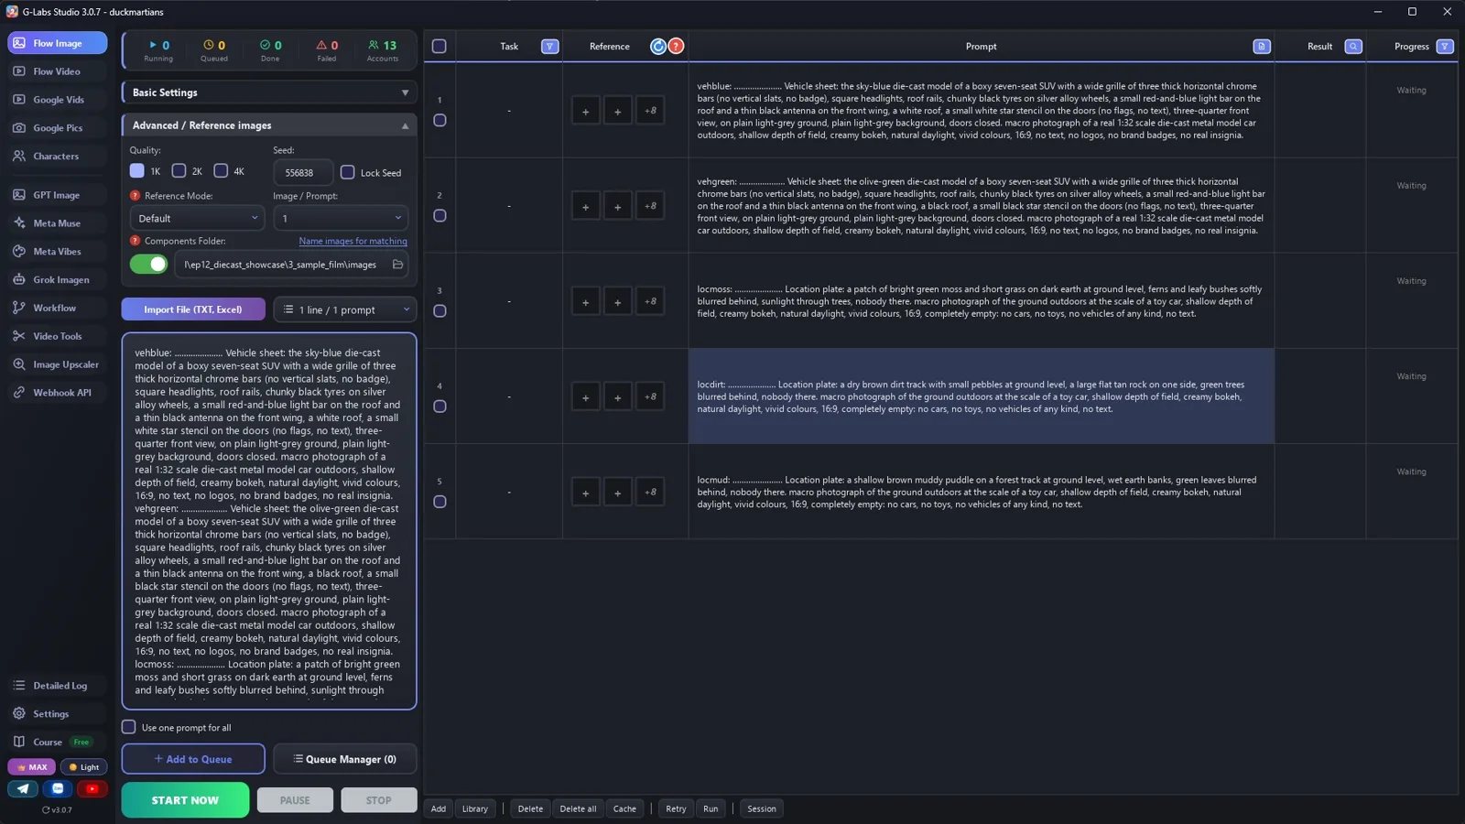
Task: Enable the Lock Seed checkbox
Action: coord(348,172)
